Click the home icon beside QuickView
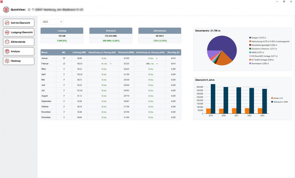Image resolution: width=295 pixels, height=178 pixels. pos(29,10)
